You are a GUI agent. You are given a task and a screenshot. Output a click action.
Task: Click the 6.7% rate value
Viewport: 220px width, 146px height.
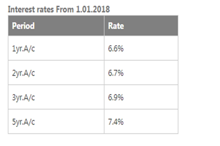click(x=116, y=73)
